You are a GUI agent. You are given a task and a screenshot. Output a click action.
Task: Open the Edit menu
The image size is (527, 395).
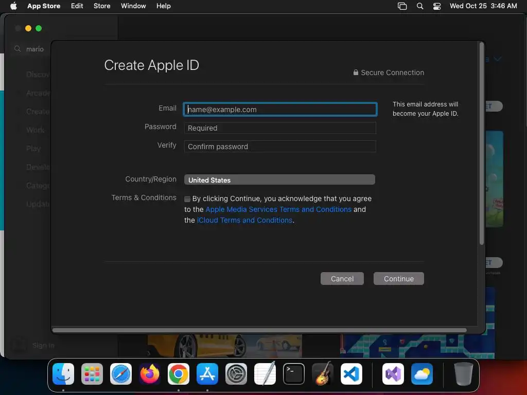[x=77, y=6]
